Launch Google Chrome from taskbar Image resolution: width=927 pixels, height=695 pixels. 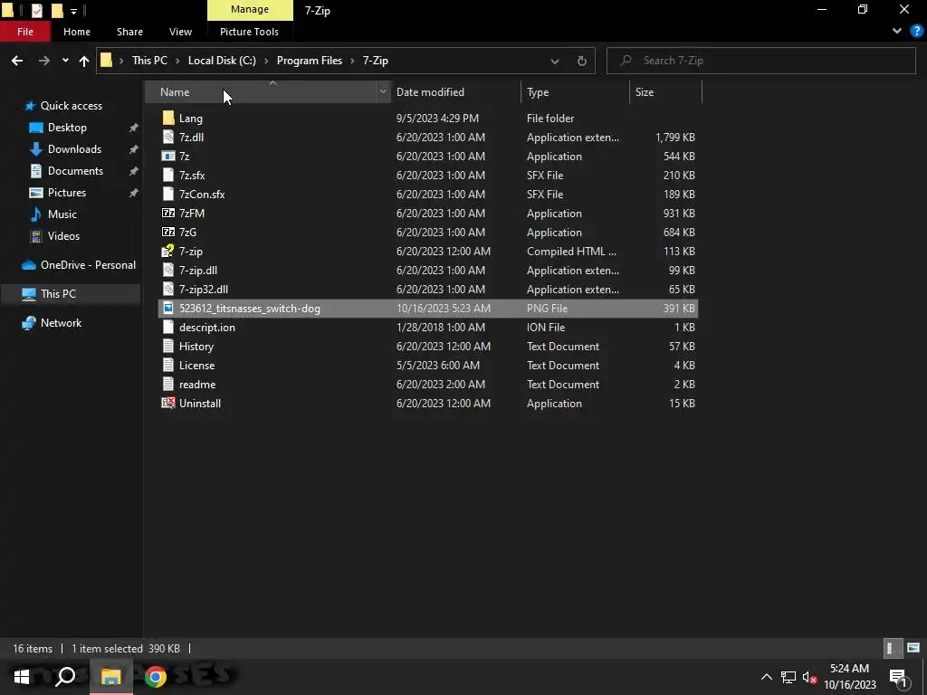tap(155, 677)
